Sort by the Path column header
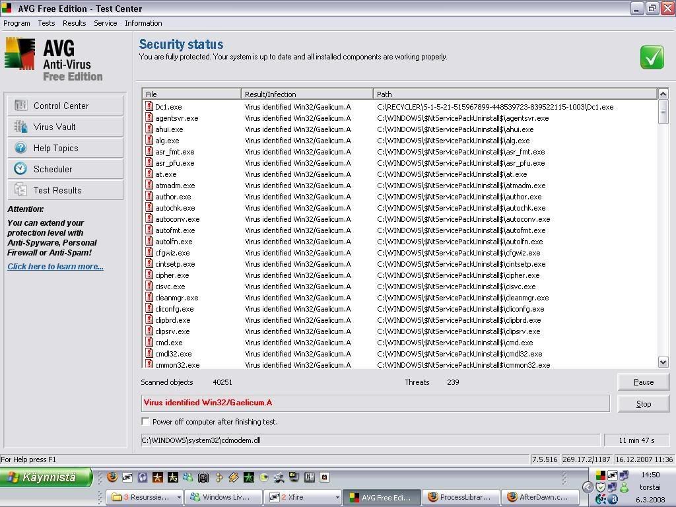This screenshot has height=507, width=676. click(x=515, y=94)
